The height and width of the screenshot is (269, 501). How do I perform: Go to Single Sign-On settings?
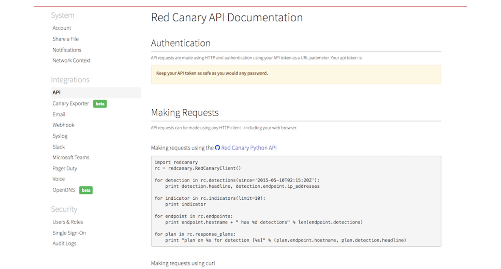(x=69, y=233)
